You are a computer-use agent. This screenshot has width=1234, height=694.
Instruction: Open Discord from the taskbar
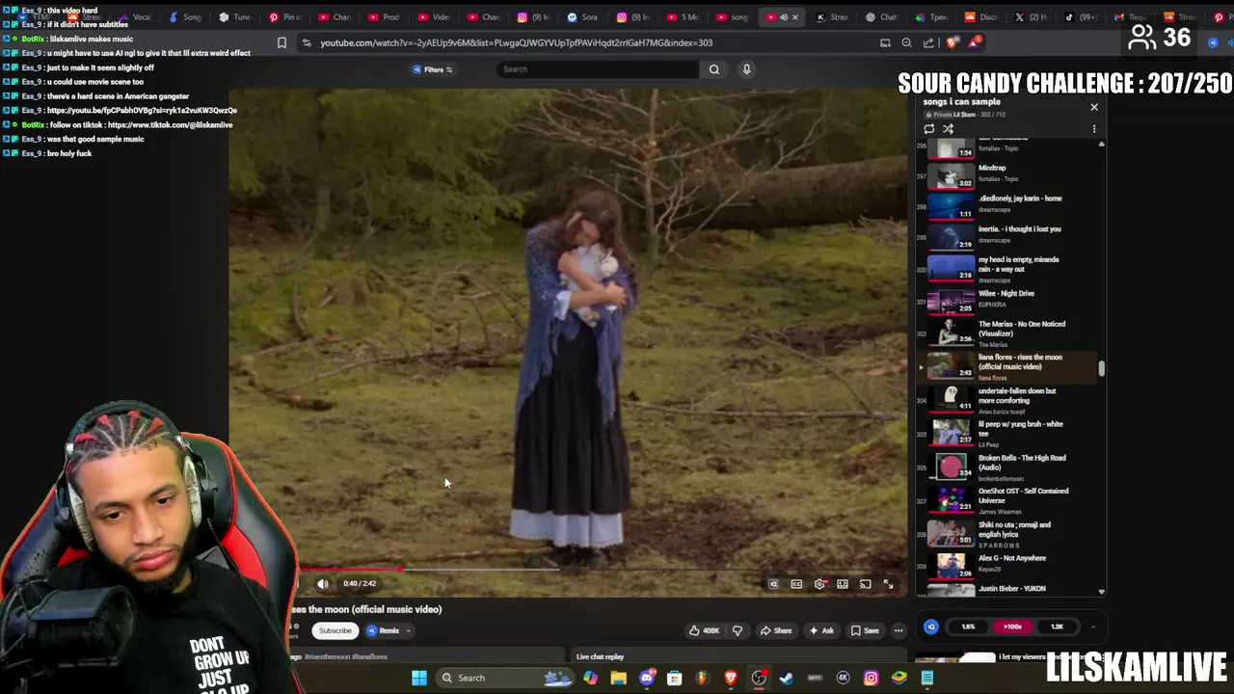click(x=647, y=678)
